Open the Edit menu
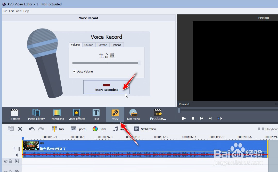The height and width of the screenshot is (172, 278). click(11, 11)
